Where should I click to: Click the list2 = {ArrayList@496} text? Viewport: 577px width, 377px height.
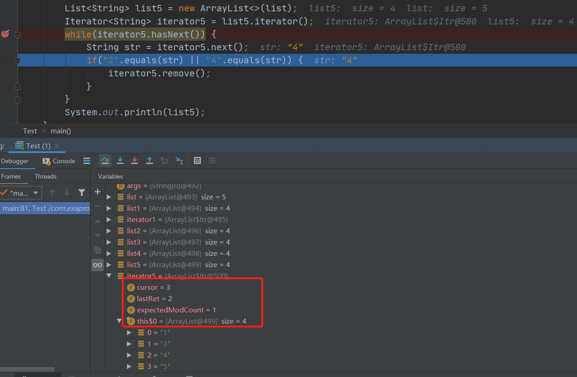click(164, 231)
